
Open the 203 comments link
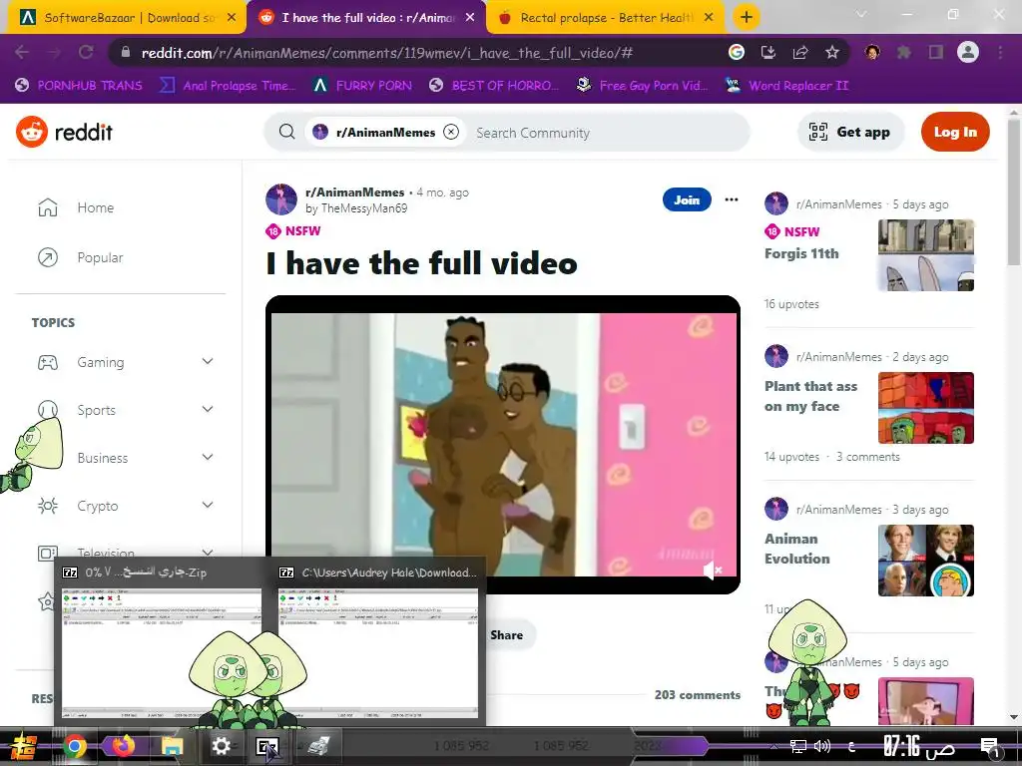[x=698, y=695]
